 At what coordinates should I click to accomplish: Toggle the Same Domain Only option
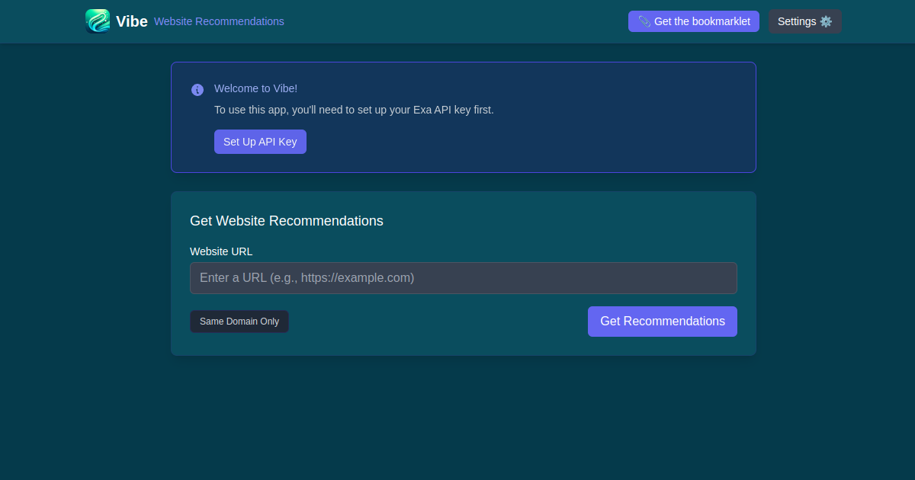(x=239, y=321)
